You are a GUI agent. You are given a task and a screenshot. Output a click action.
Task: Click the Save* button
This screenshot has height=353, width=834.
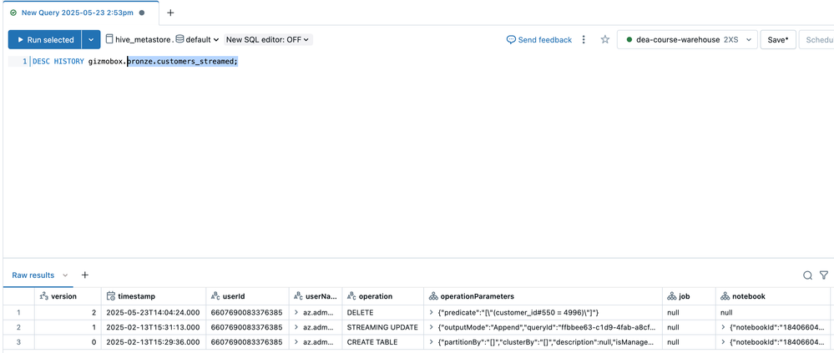tap(777, 39)
